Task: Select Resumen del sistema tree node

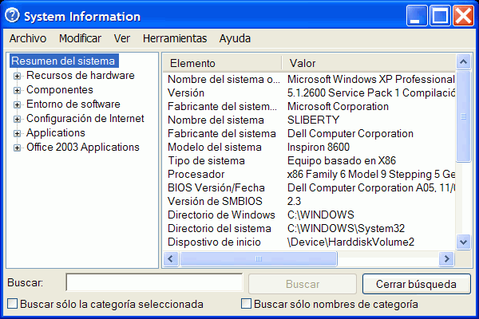Action: click(63, 61)
